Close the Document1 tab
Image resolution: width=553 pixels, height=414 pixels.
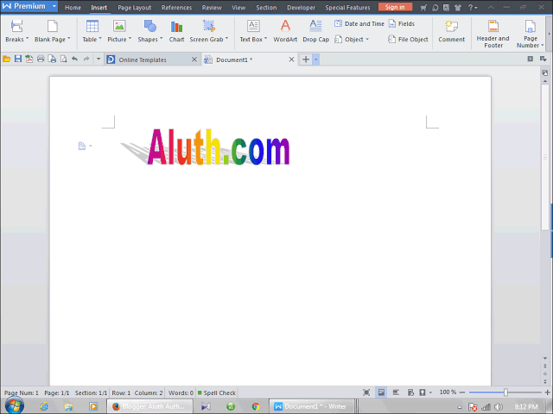coord(291,60)
